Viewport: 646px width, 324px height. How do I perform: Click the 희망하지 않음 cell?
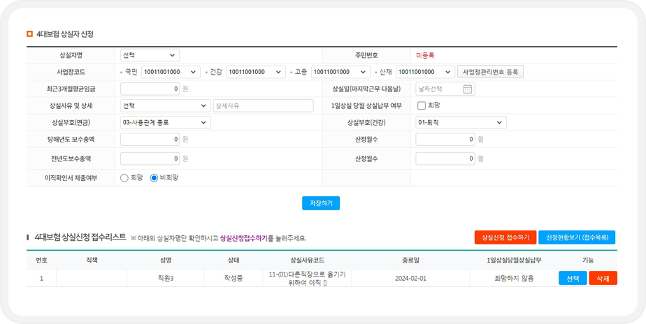(514, 279)
